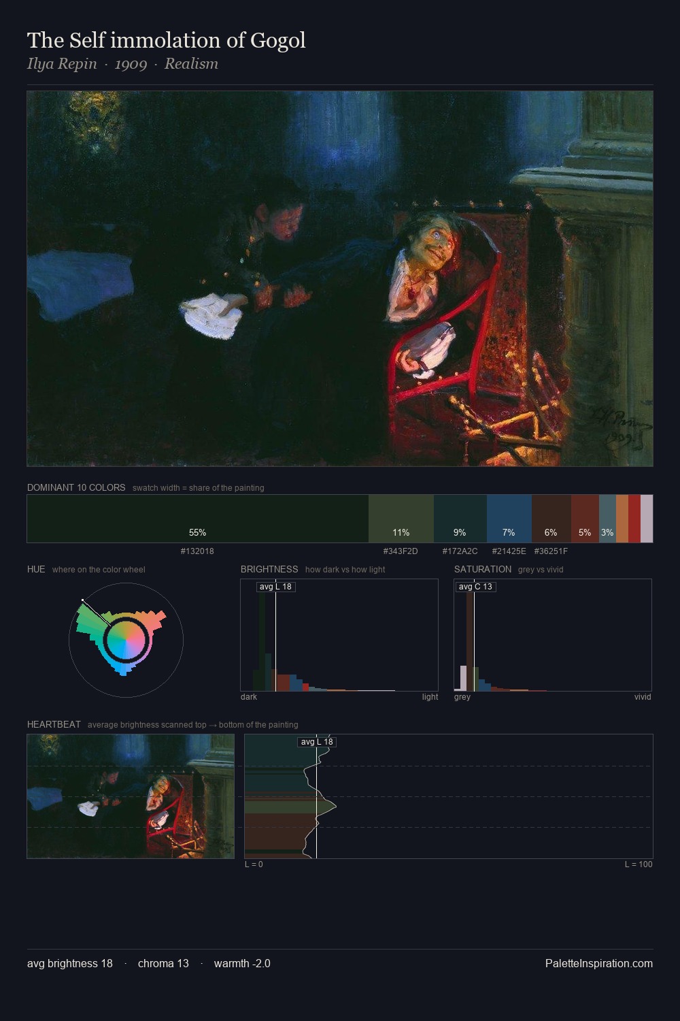The height and width of the screenshot is (1021, 680).
Task: Select the 7% navy blue swatch
Action: pyautogui.click(x=509, y=519)
